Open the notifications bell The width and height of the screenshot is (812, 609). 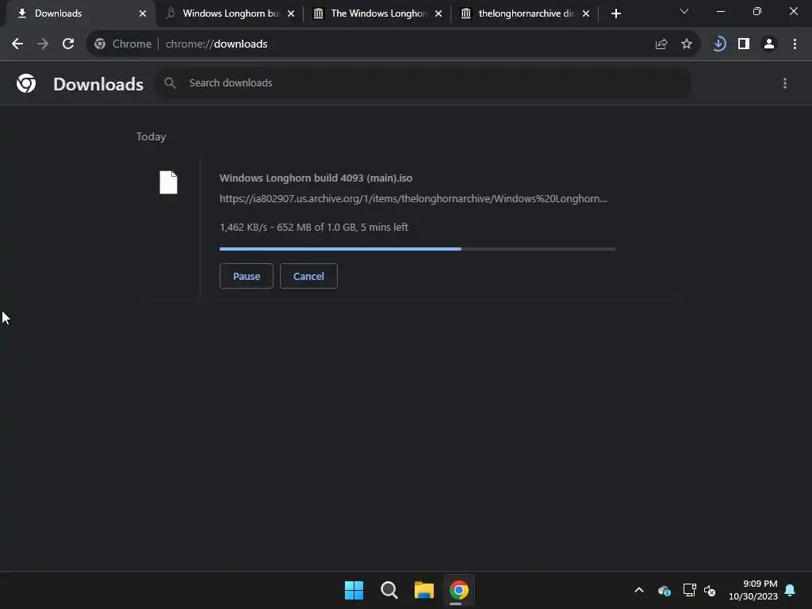click(791, 590)
